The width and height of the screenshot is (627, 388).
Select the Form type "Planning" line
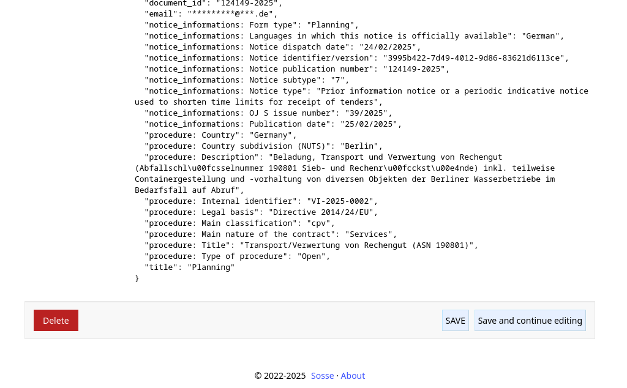pos(252,24)
